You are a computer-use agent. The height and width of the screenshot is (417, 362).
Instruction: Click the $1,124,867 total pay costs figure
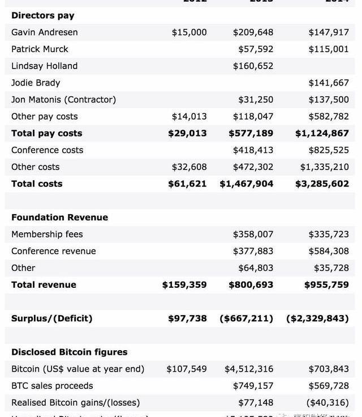pos(322,133)
